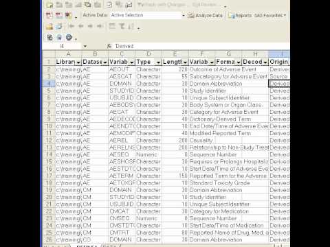Viewport: 330px width, 247px height.
Task: Open filter dropdown on Type column header
Action: click(x=158, y=62)
